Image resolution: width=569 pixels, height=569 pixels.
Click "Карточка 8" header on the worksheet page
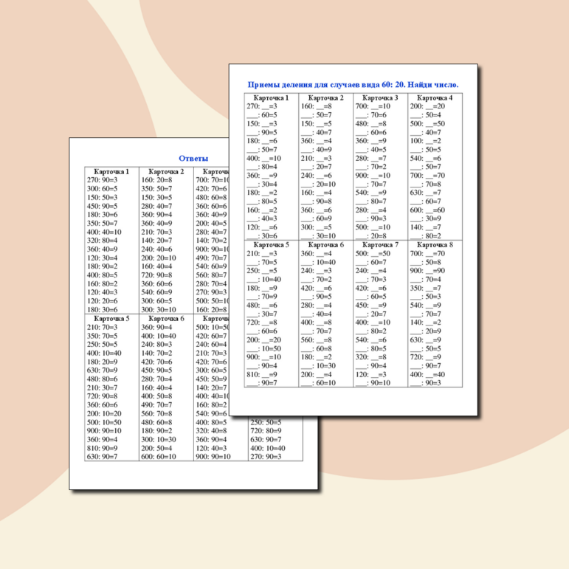click(x=435, y=244)
